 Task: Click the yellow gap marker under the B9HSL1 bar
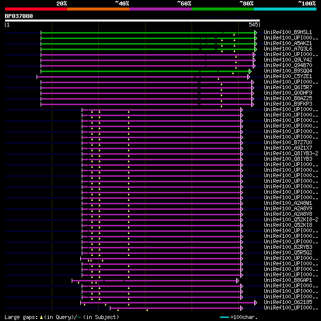click(x=234, y=35)
